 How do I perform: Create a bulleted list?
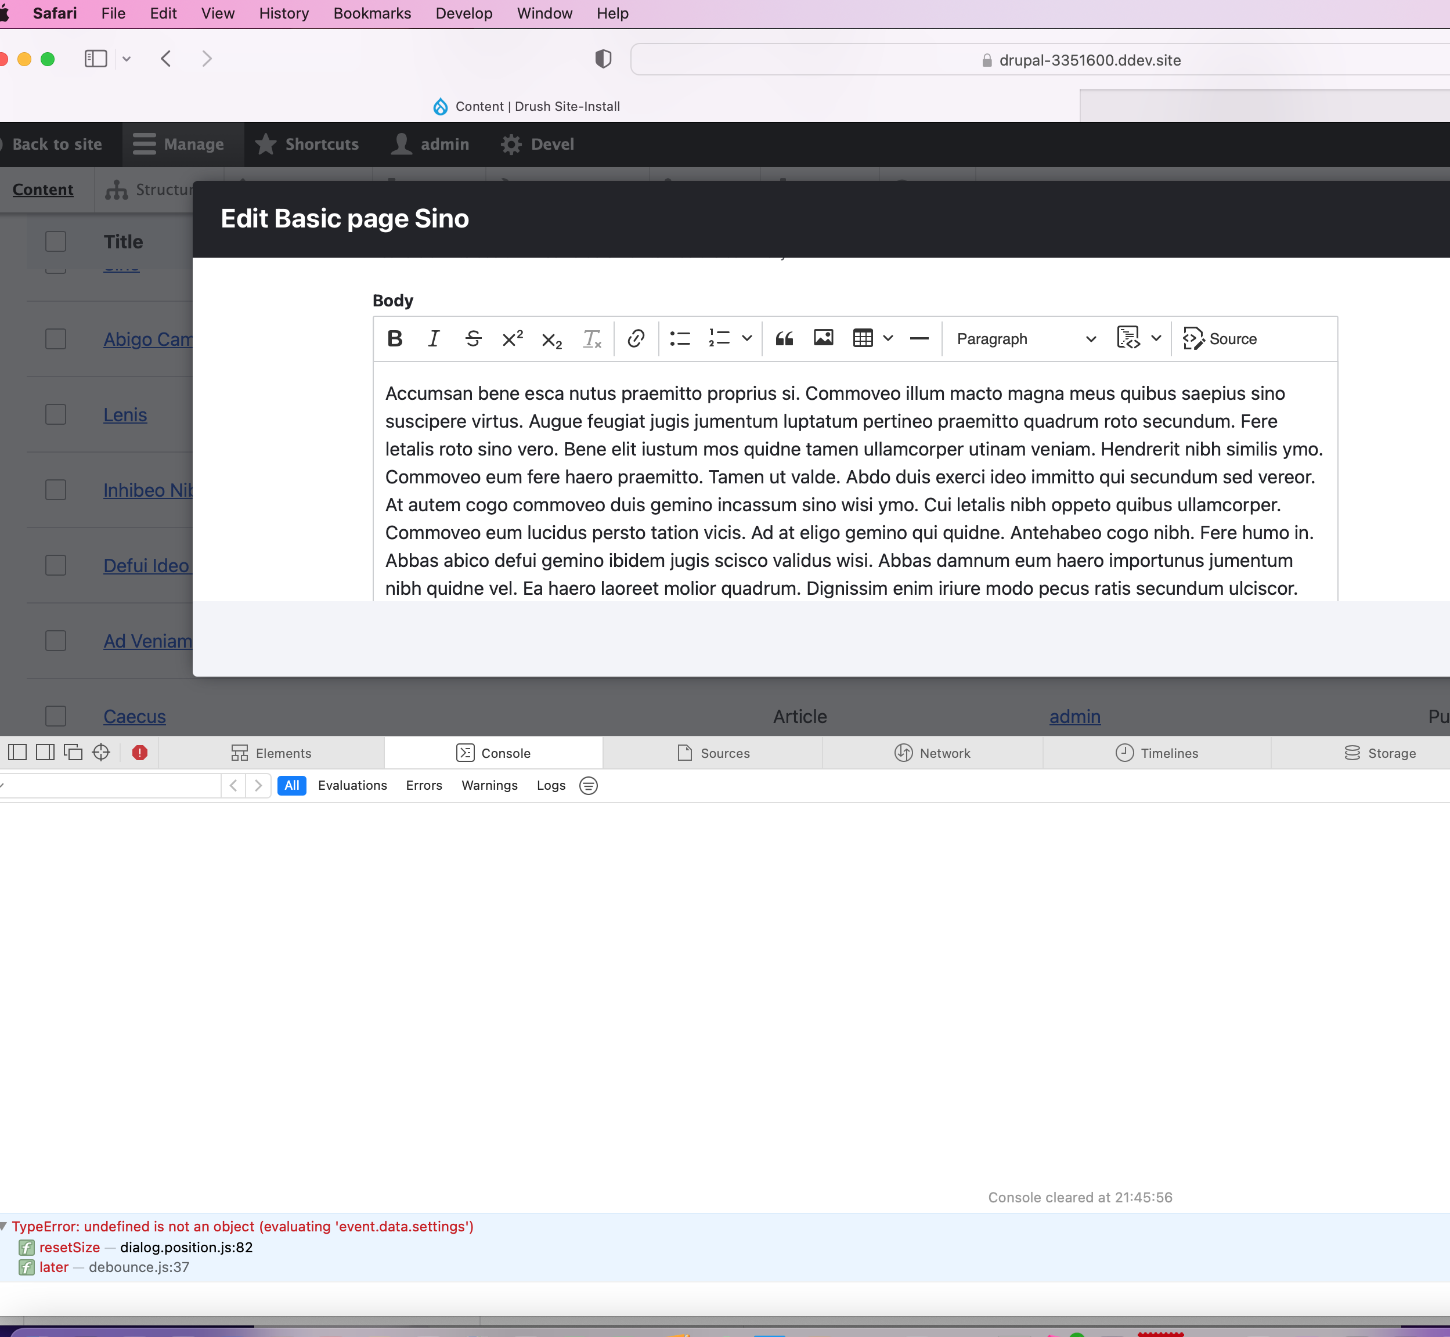[679, 338]
